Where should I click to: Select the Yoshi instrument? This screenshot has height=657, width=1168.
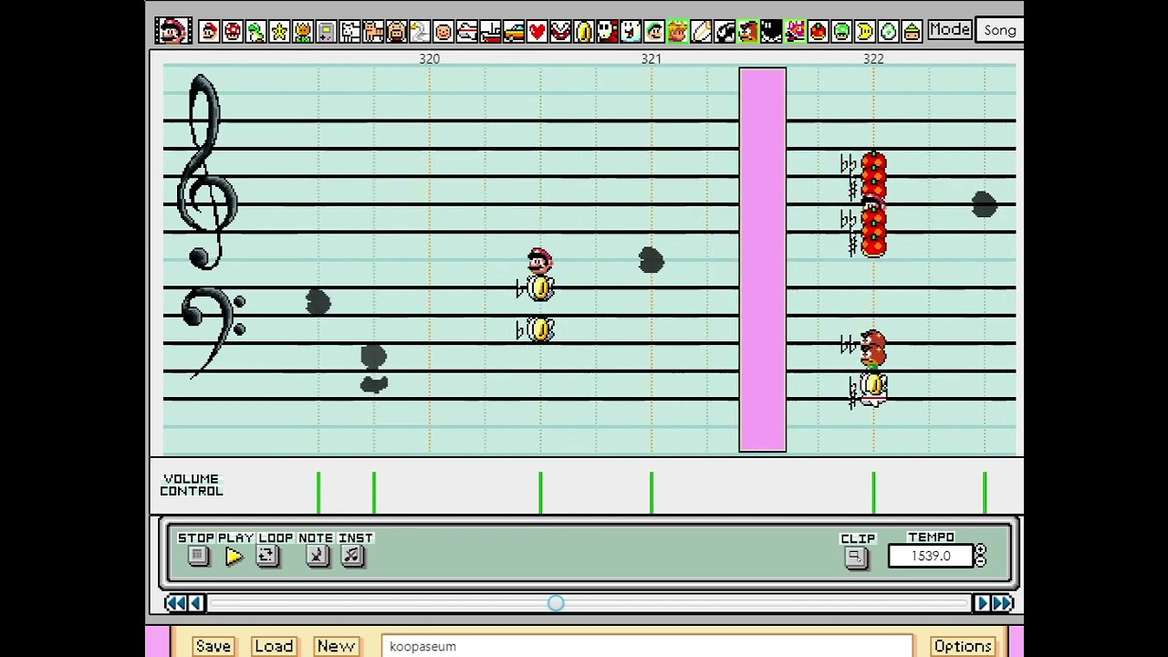(255, 32)
